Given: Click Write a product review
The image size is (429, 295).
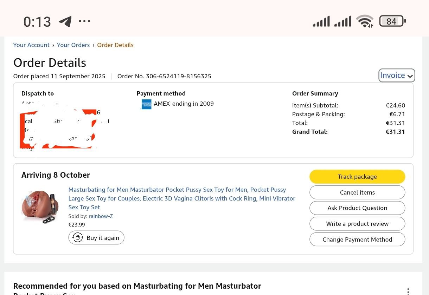Looking at the screenshot, I should click(357, 224).
